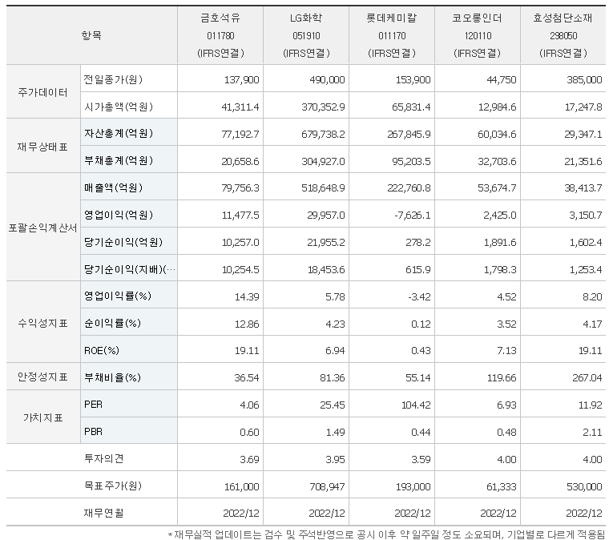613x540 pixels.
Task: Select PBR value 2.11
Action: tap(593, 432)
